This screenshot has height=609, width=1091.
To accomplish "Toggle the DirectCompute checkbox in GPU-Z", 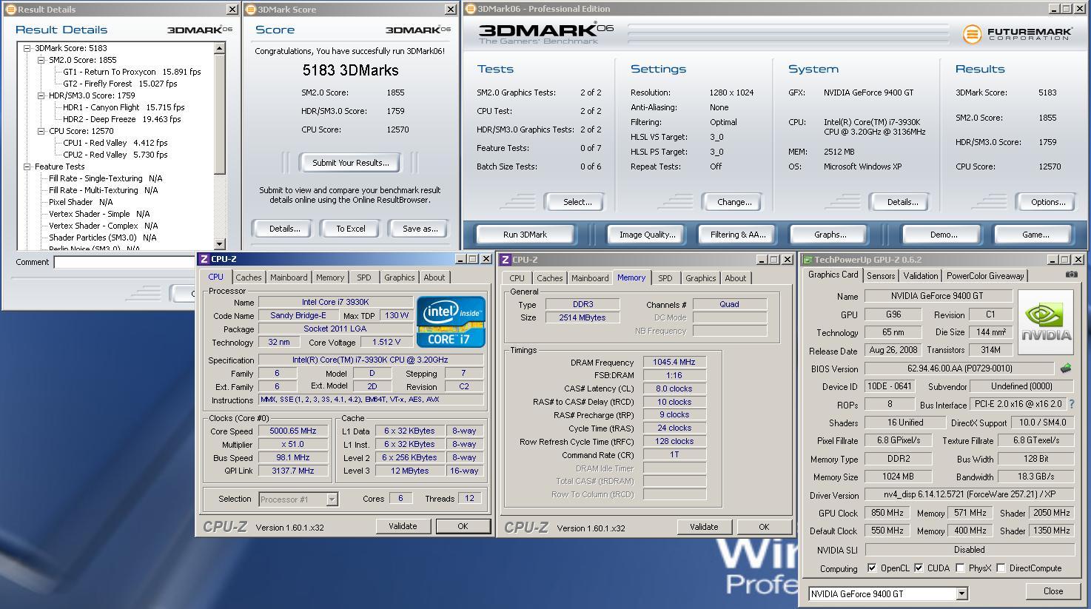I will tap(1001, 568).
